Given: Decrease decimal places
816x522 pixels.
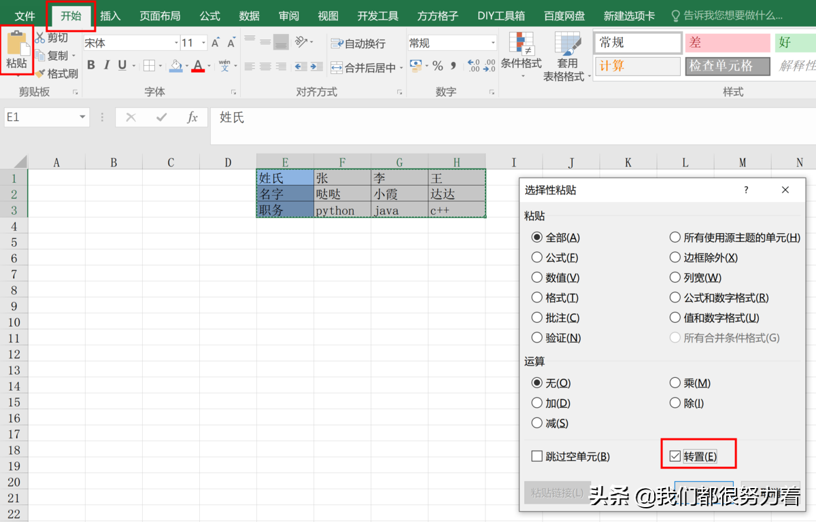Looking at the screenshot, I should pyautogui.click(x=490, y=66).
